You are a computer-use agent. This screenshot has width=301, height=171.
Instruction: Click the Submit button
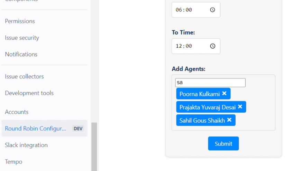tap(223, 144)
